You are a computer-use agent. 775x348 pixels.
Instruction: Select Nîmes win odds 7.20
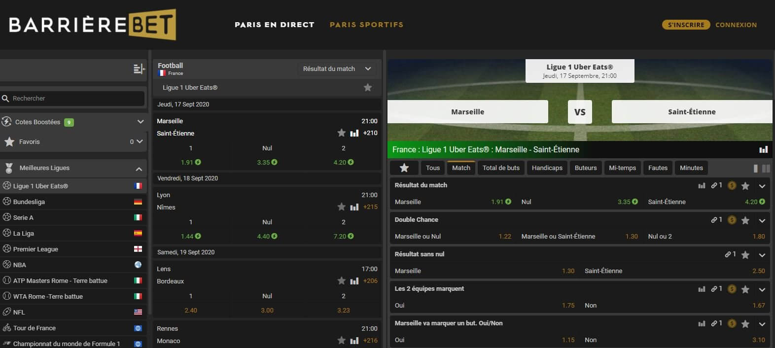tap(344, 236)
